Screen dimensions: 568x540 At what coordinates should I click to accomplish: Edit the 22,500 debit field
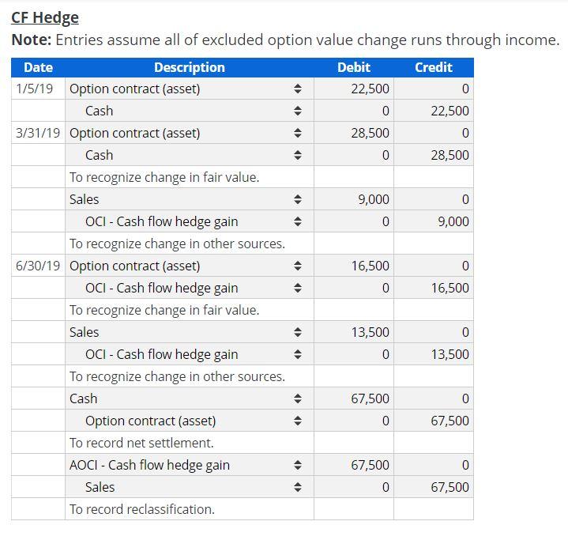pyautogui.click(x=354, y=89)
